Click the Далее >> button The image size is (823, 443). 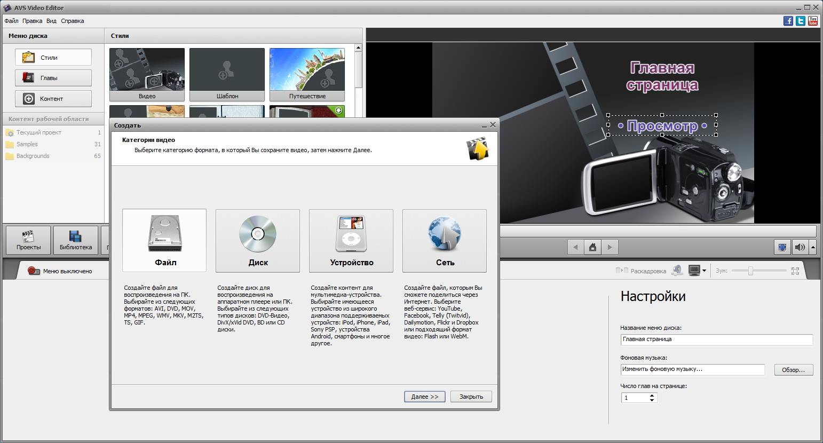tap(425, 397)
